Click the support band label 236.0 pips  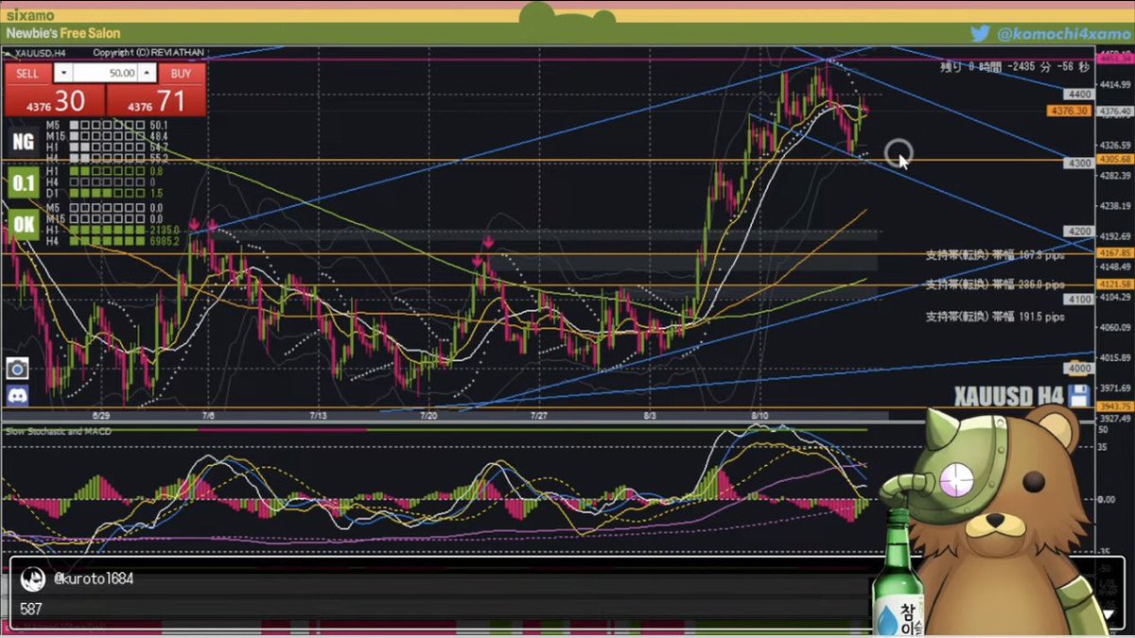click(x=995, y=284)
